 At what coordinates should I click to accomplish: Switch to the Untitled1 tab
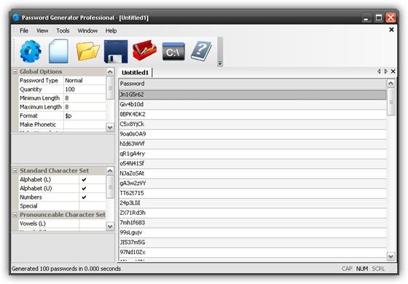tap(135, 73)
